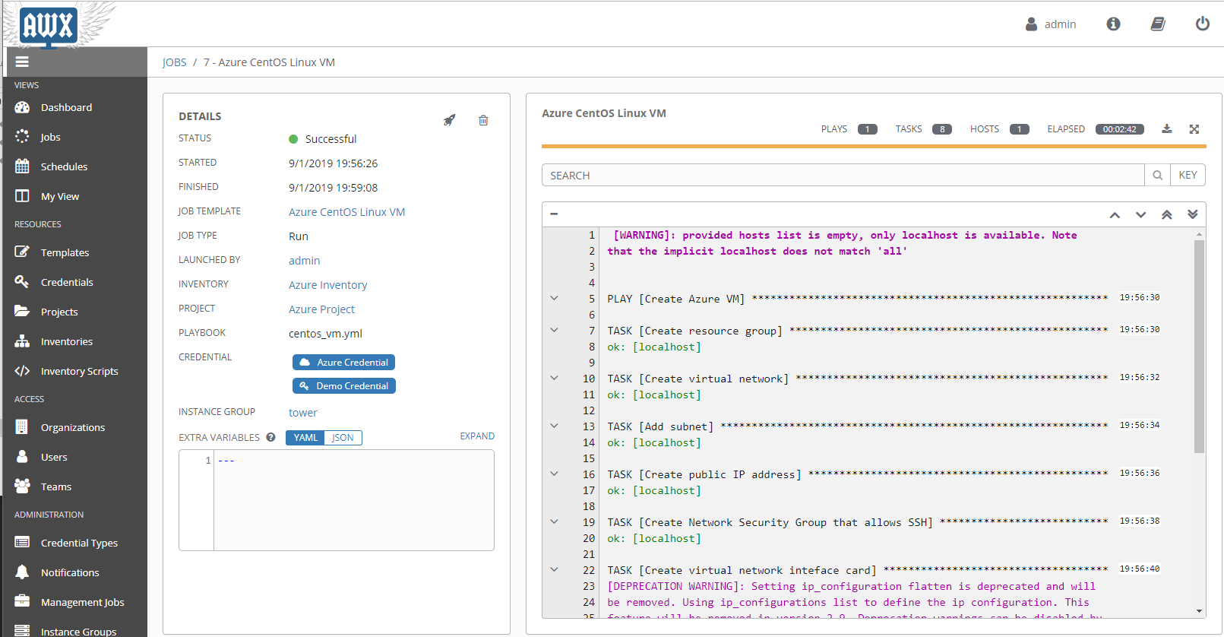Click the Projects folder icon
This screenshot has height=637, width=1224.
pyautogui.click(x=22, y=311)
